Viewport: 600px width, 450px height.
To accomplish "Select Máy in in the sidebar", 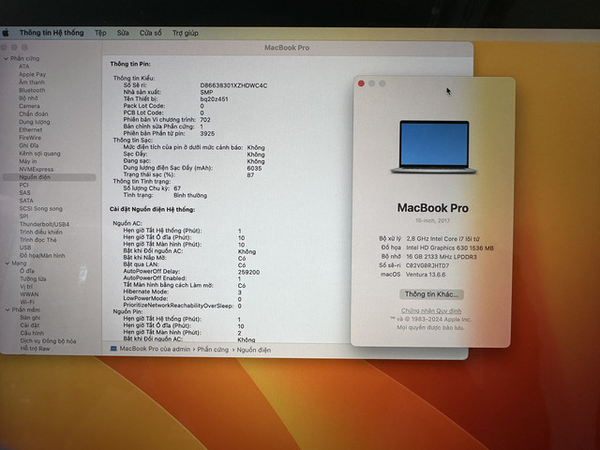I will 28,161.
